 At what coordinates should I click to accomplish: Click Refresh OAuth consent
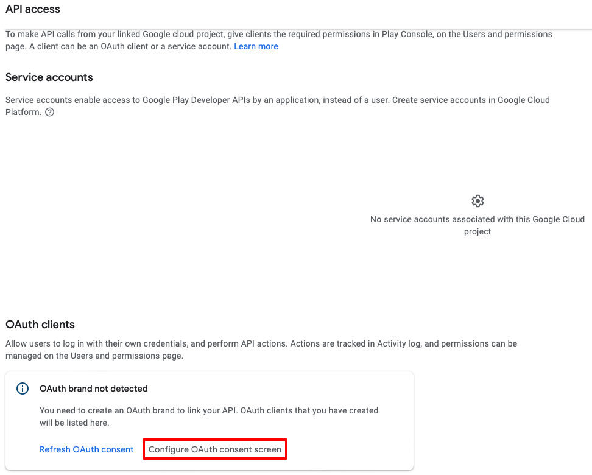86,449
